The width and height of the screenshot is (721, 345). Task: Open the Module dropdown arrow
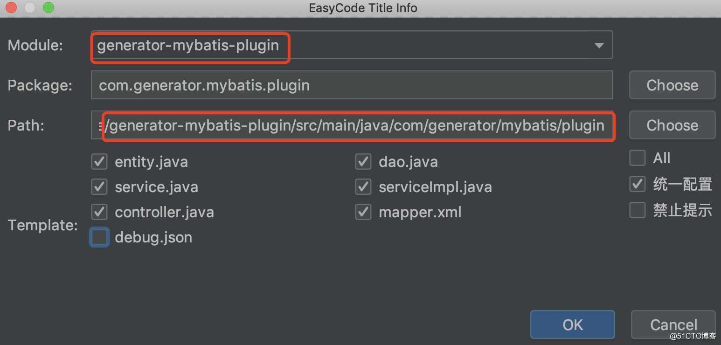click(599, 46)
